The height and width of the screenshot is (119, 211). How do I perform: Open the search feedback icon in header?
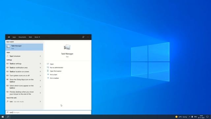[83, 37]
